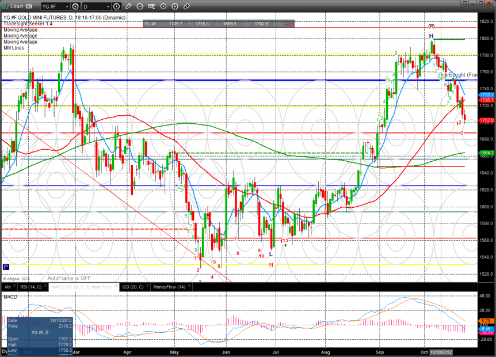Click the MM Lines study label
The width and height of the screenshot is (496, 357).
(x=14, y=48)
